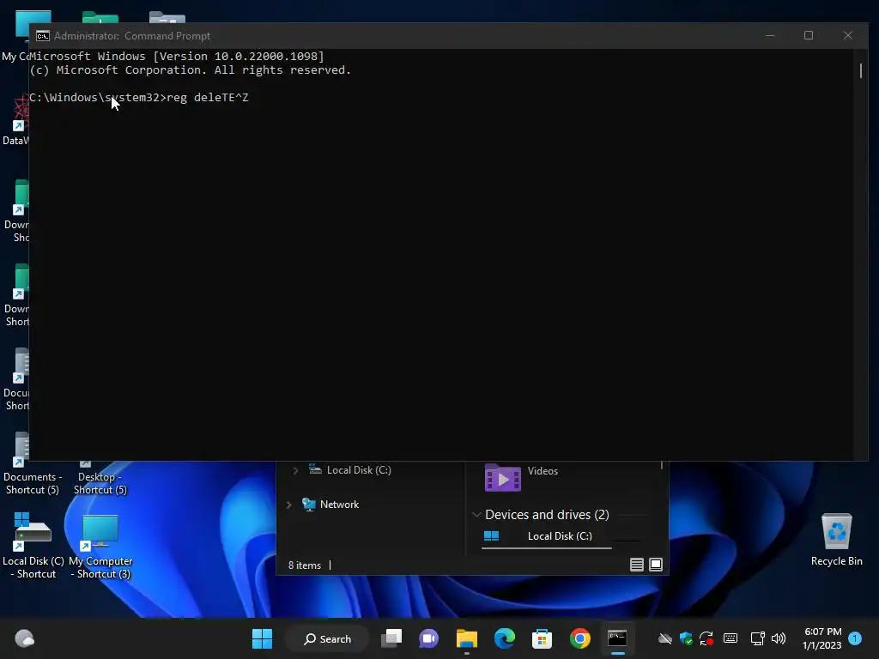Select Local Disk (C) Shortcut desktop icon
The width and height of the screenshot is (879, 659).
(x=33, y=545)
